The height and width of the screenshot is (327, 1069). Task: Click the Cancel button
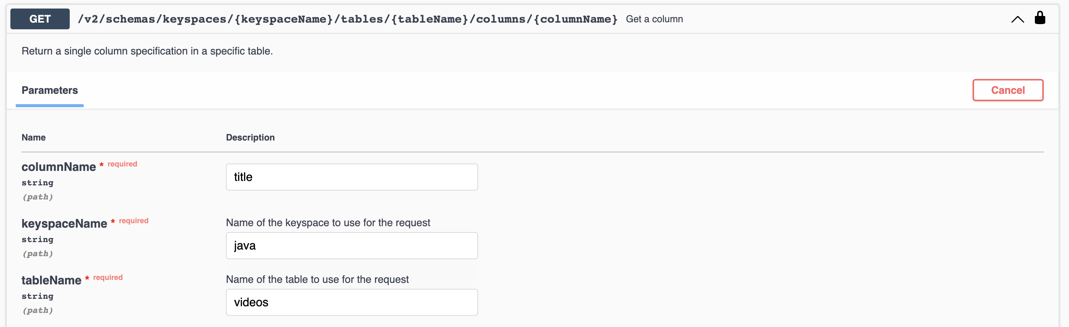tap(1008, 90)
